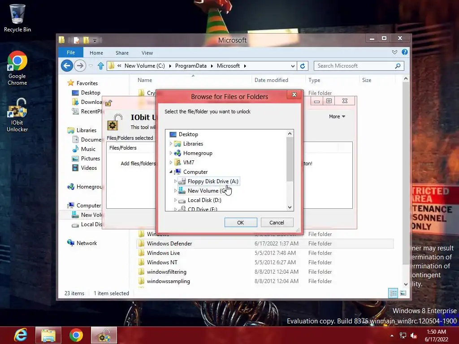This screenshot has height=344, width=459.
Task: Sort by the Date modified column header
Action: 271,80
